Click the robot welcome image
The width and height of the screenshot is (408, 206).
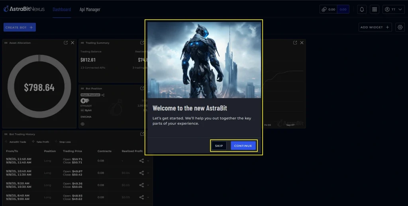coord(204,60)
